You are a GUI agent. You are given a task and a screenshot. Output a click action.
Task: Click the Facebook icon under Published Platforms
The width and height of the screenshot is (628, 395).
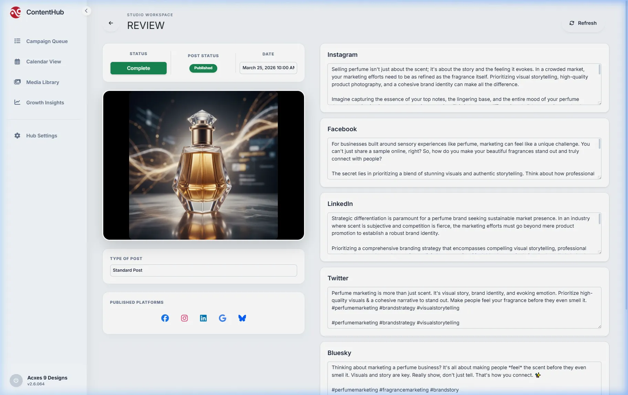coord(165,318)
